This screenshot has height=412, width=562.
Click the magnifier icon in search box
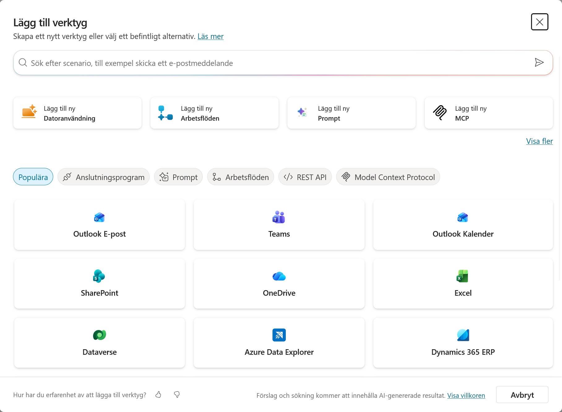coord(23,62)
